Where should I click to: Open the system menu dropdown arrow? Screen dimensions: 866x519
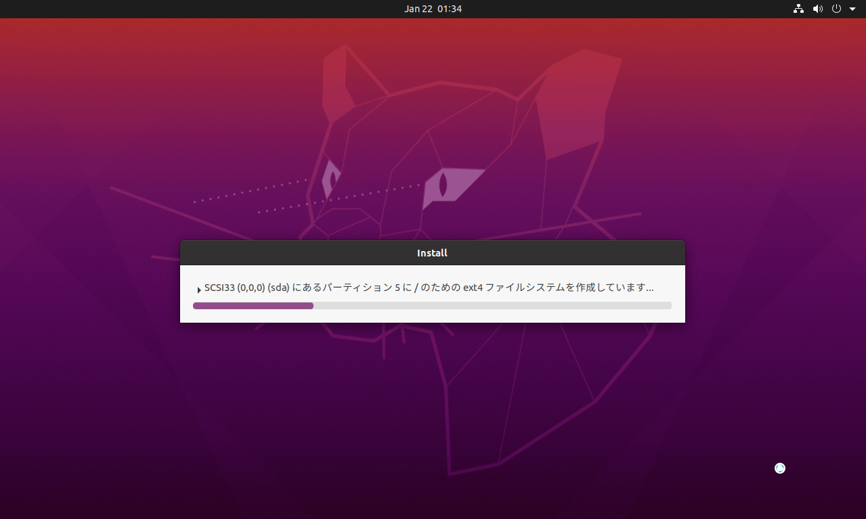point(852,9)
